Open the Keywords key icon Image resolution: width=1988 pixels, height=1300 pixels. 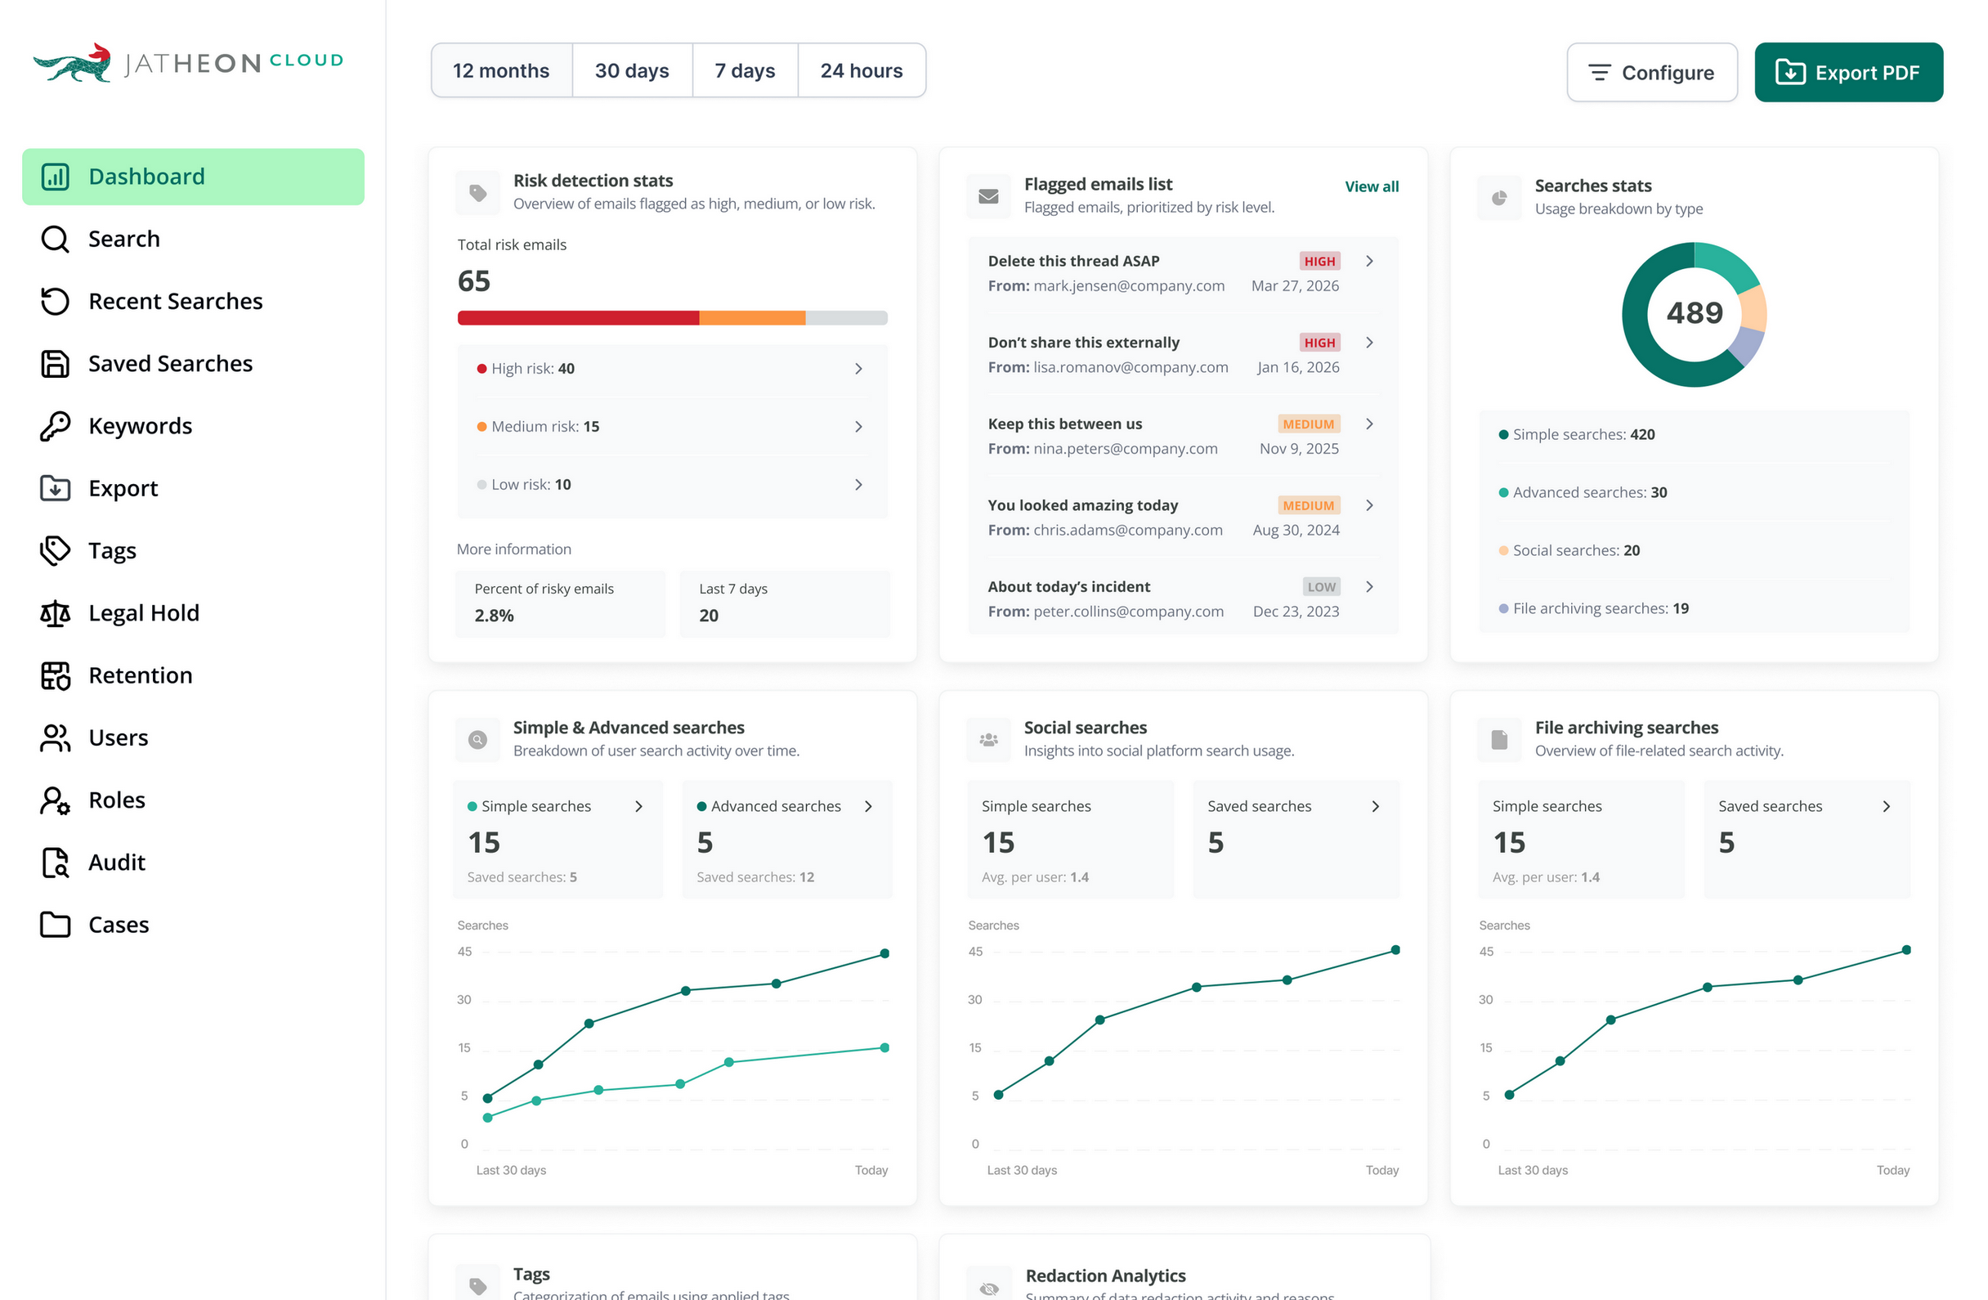(x=55, y=426)
